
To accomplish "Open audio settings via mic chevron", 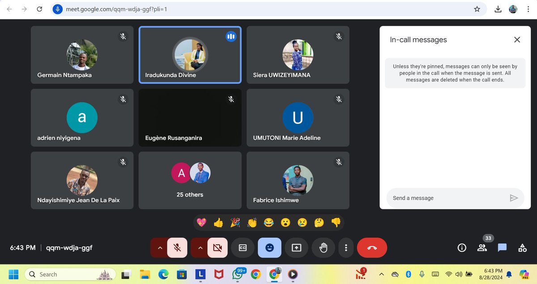I will 160,247.
